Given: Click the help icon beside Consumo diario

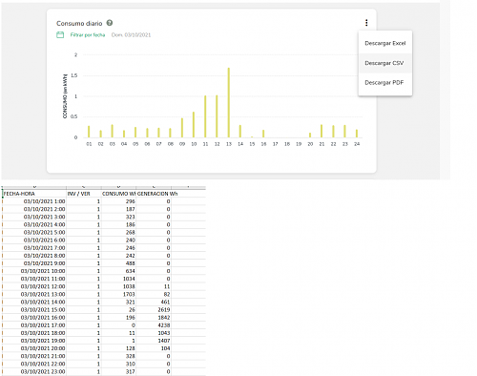Looking at the screenshot, I should pyautogui.click(x=110, y=23).
